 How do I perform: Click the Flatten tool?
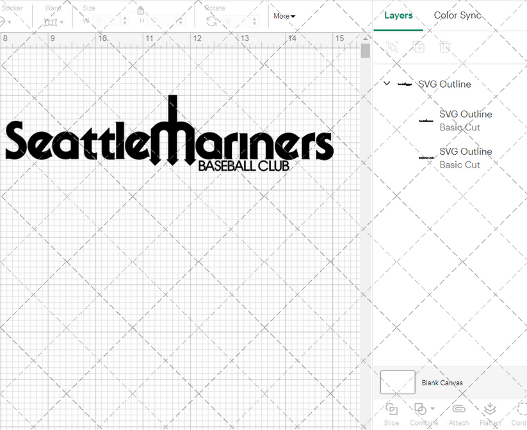(x=490, y=410)
